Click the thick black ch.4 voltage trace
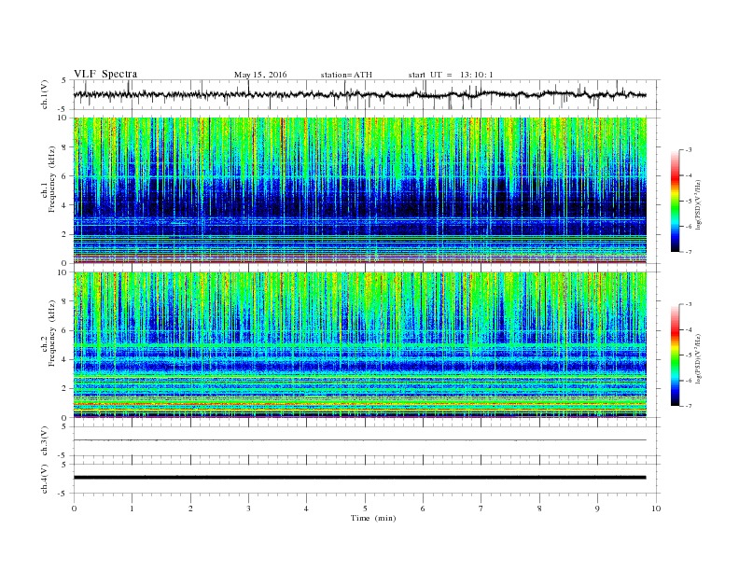 pyautogui.click(x=359, y=478)
